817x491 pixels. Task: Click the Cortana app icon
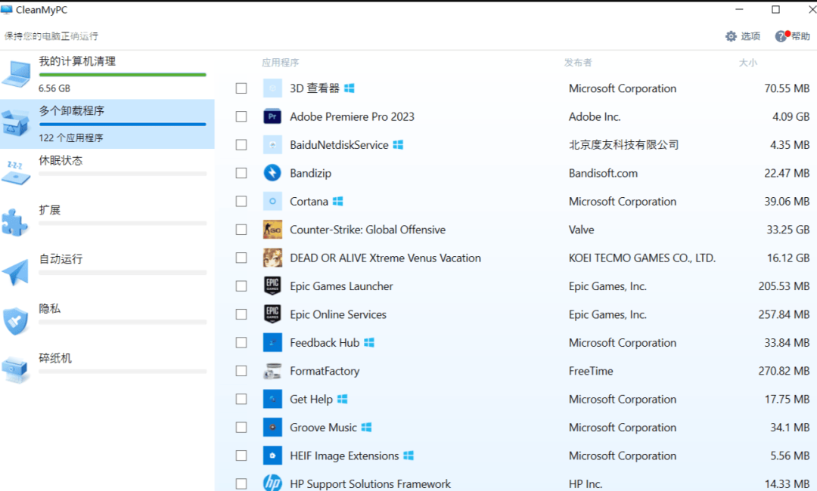pyautogui.click(x=272, y=201)
